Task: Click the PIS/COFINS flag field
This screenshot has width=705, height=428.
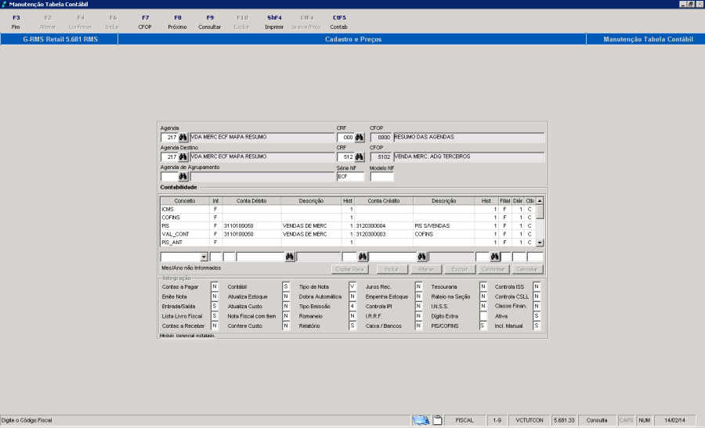Action: coord(483,326)
